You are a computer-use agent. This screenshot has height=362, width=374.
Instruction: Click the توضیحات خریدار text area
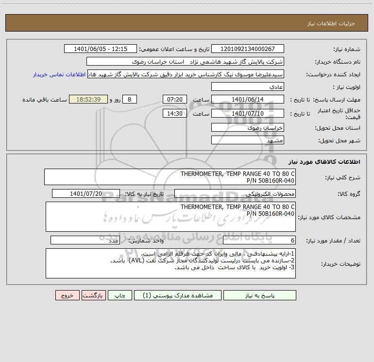pyautogui.click(x=170, y=263)
